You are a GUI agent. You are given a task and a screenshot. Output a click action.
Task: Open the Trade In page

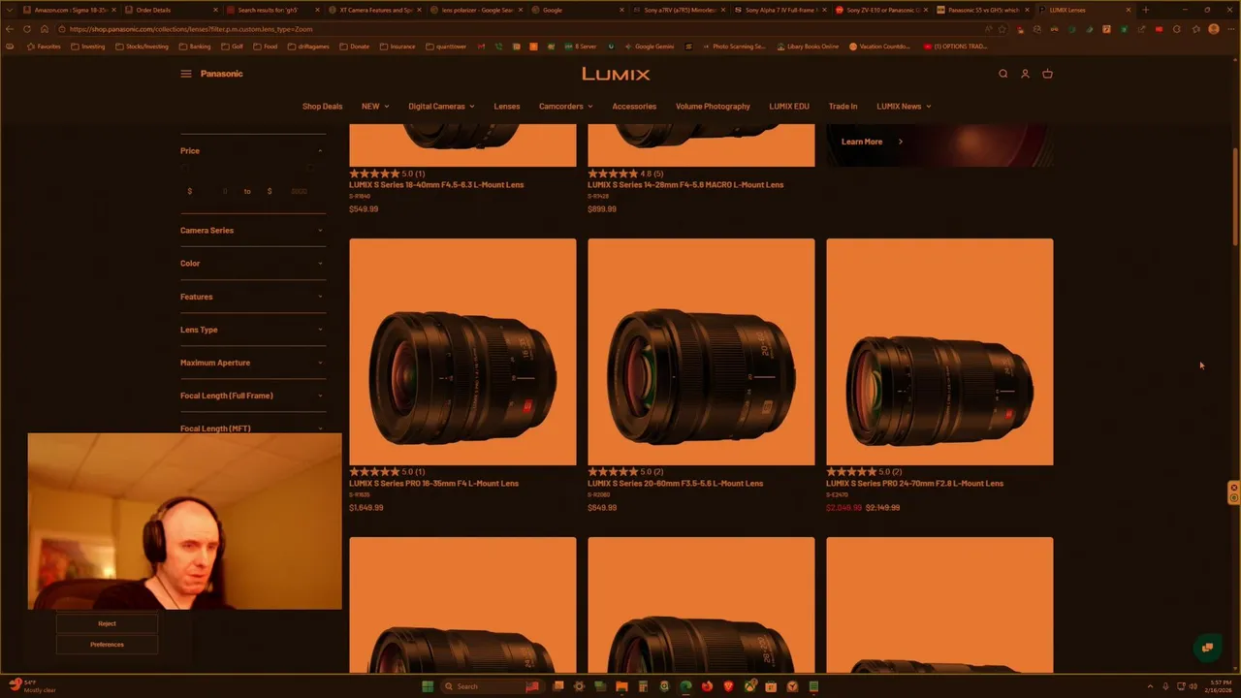pos(843,107)
